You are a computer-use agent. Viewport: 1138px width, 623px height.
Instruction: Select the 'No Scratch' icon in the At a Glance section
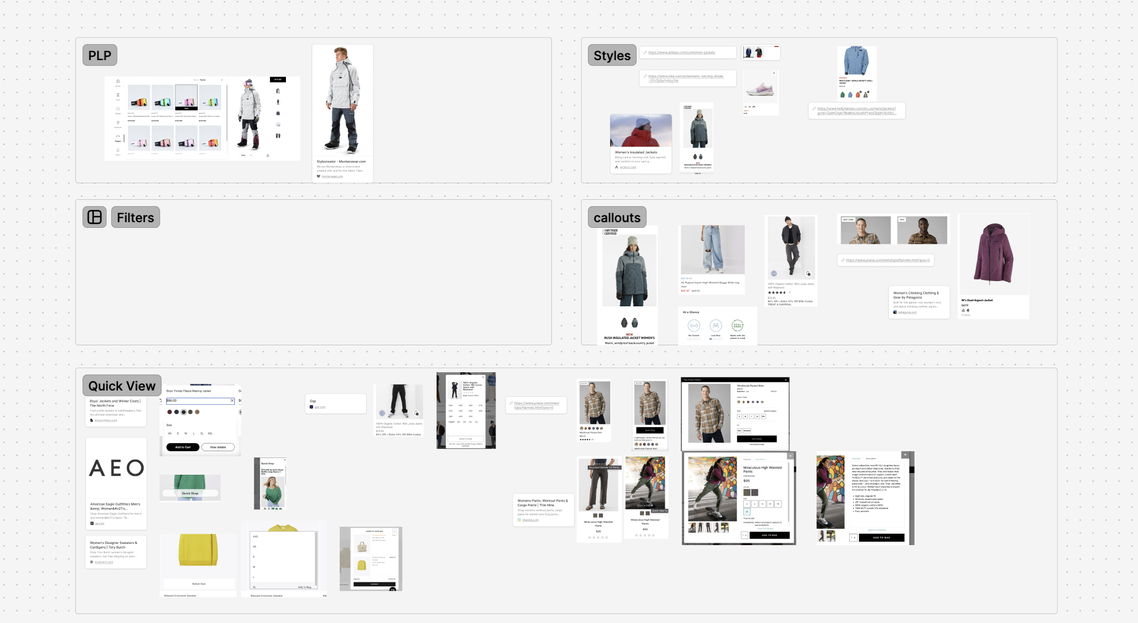coord(694,325)
